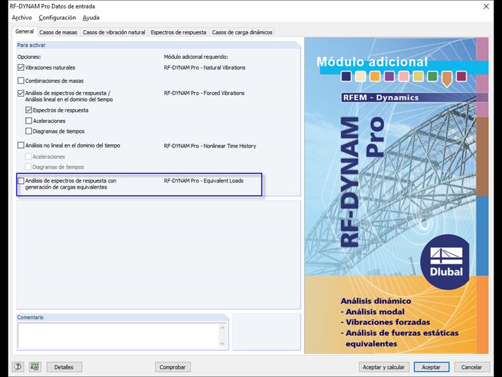Click the Cancelar button

pyautogui.click(x=472, y=367)
